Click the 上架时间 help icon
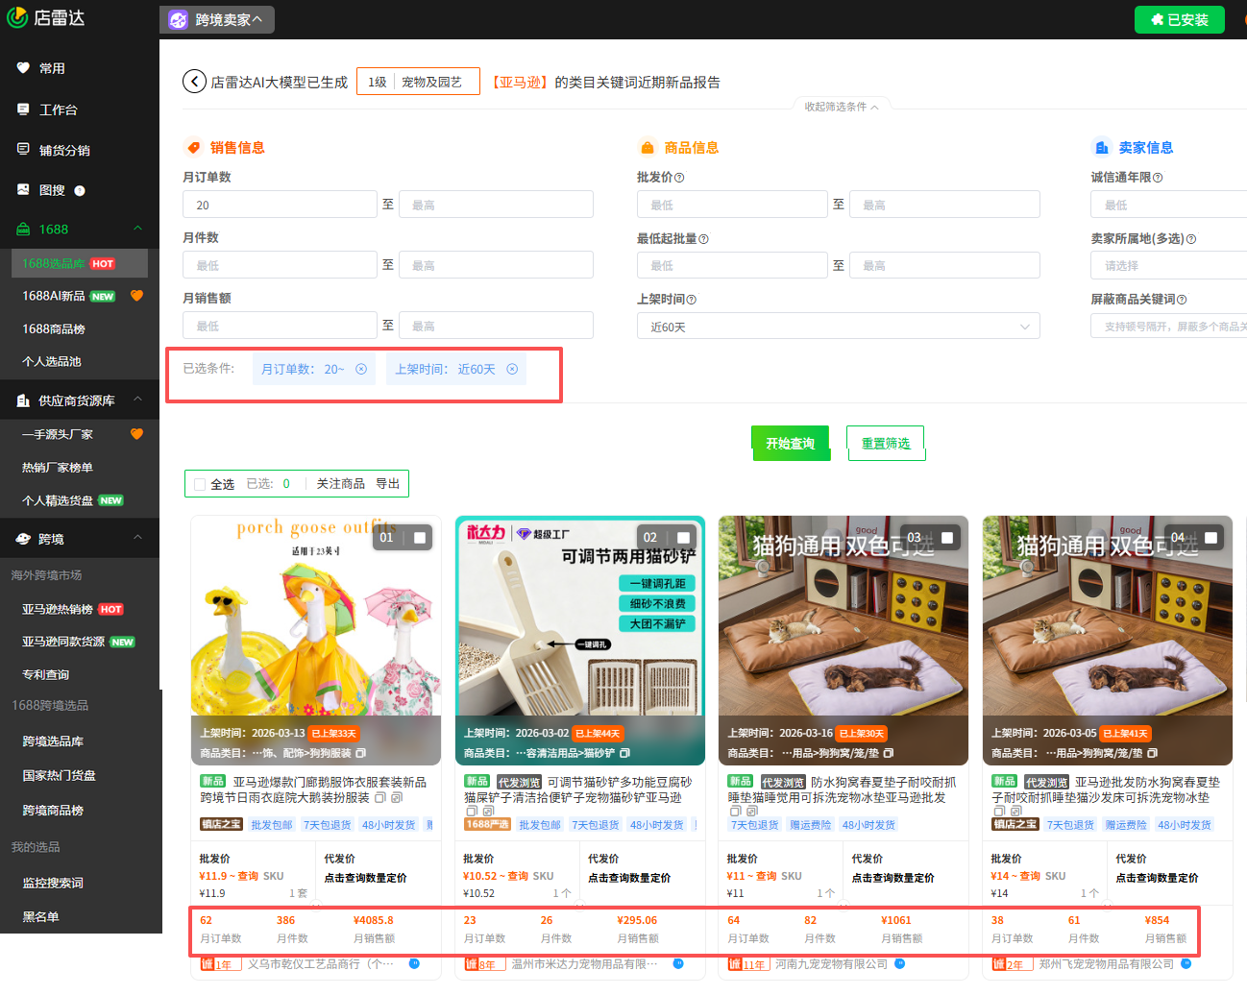 692,300
